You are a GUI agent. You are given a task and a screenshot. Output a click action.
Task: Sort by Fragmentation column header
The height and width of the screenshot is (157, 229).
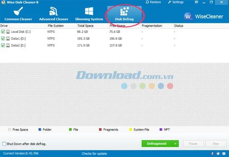point(157,26)
